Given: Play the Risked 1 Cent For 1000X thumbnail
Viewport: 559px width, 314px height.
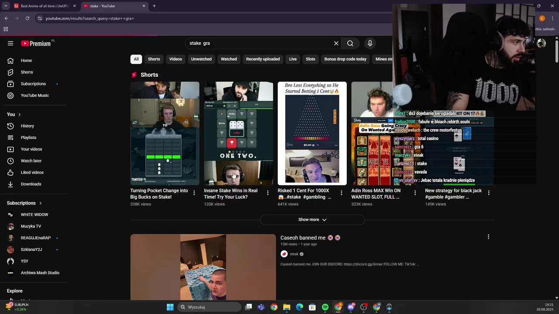Looking at the screenshot, I should [x=312, y=133].
